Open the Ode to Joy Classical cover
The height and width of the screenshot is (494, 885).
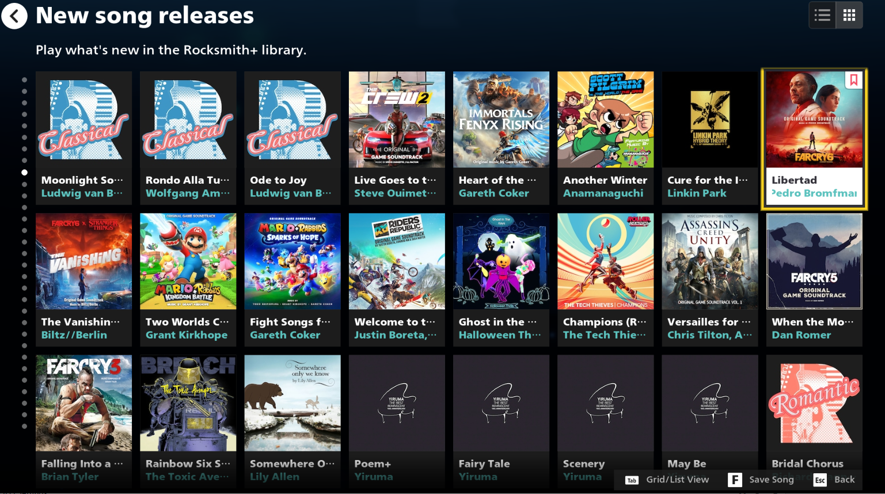click(293, 120)
